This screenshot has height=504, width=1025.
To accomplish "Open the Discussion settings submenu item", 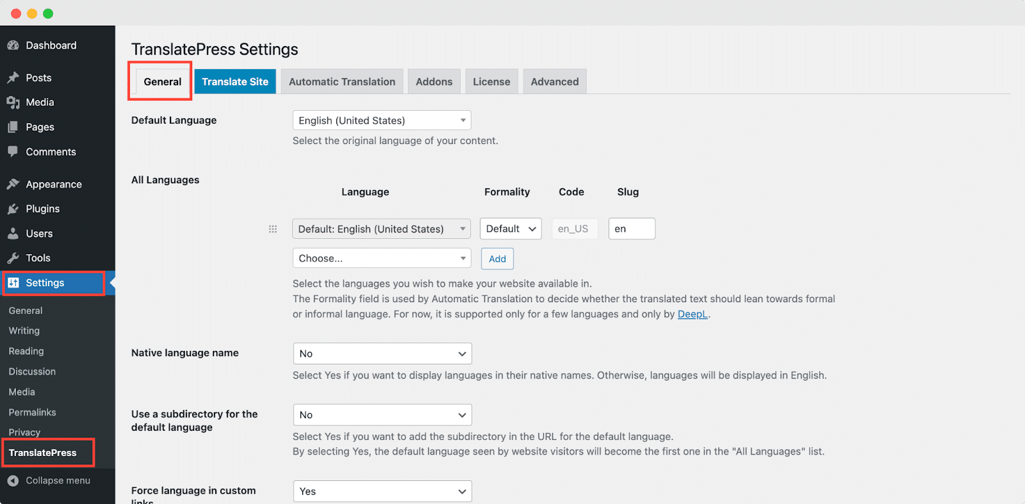I will pos(32,371).
